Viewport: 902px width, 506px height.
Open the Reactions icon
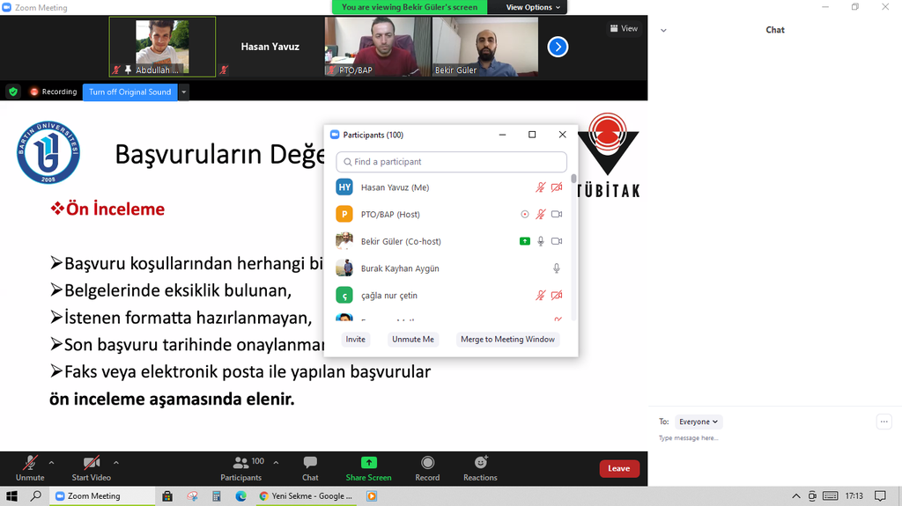pyautogui.click(x=480, y=463)
